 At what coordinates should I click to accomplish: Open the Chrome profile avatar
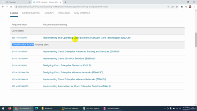coord(190,7)
